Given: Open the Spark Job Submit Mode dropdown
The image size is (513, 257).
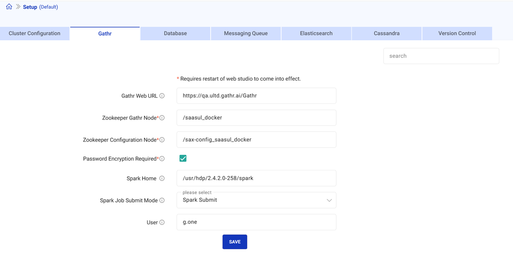Looking at the screenshot, I should 256,200.
